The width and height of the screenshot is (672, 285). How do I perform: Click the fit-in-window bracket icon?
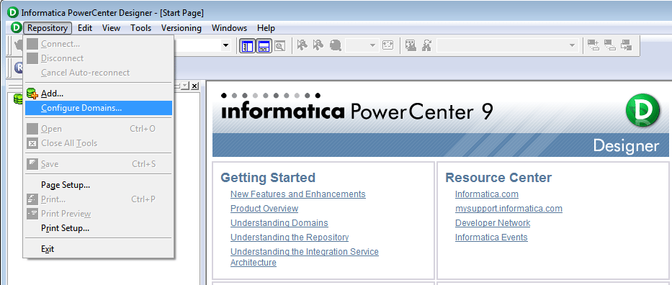387,45
